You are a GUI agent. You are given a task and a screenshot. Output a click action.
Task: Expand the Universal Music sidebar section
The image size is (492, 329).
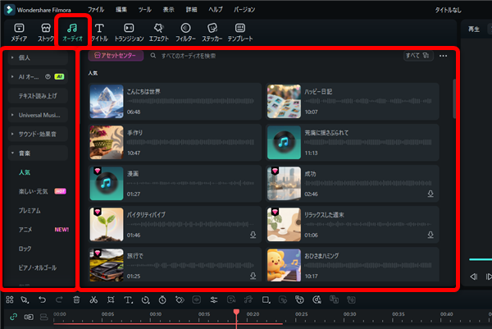39,115
